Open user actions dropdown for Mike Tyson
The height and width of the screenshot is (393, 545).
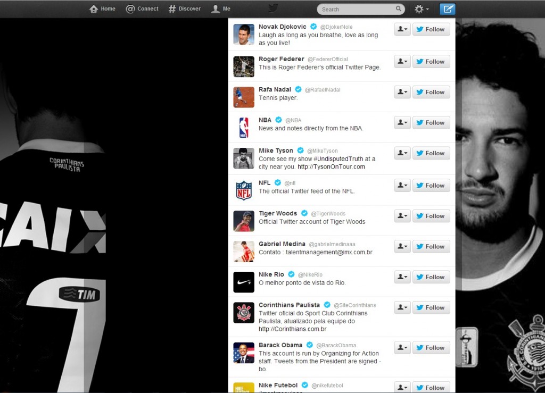click(x=402, y=154)
